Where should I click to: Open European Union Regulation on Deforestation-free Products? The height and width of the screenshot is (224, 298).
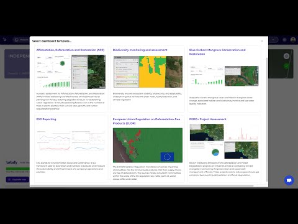pos(147,121)
